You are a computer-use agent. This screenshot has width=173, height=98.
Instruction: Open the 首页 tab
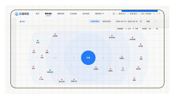37,14
